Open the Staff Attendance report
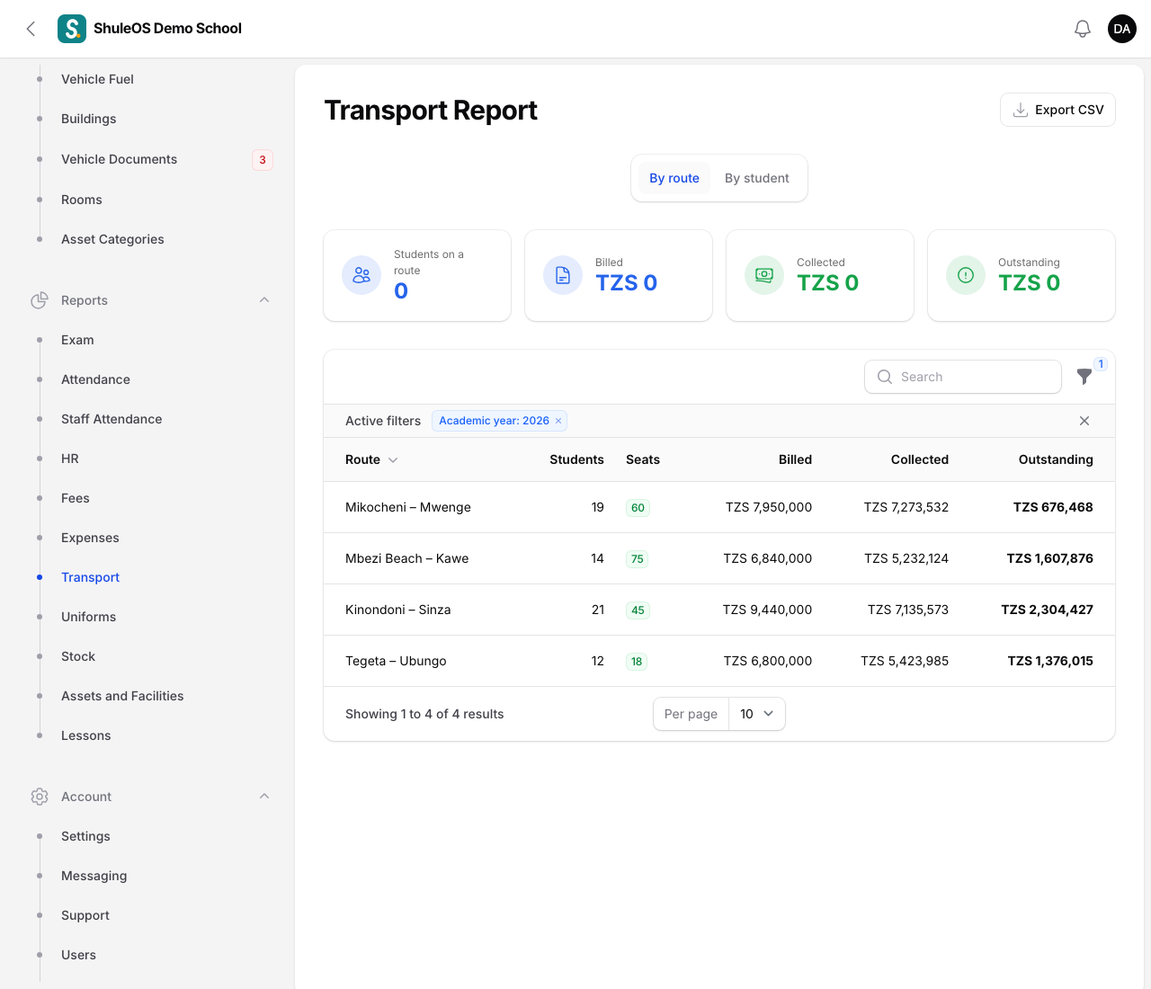This screenshot has height=989, width=1151. tap(112, 419)
